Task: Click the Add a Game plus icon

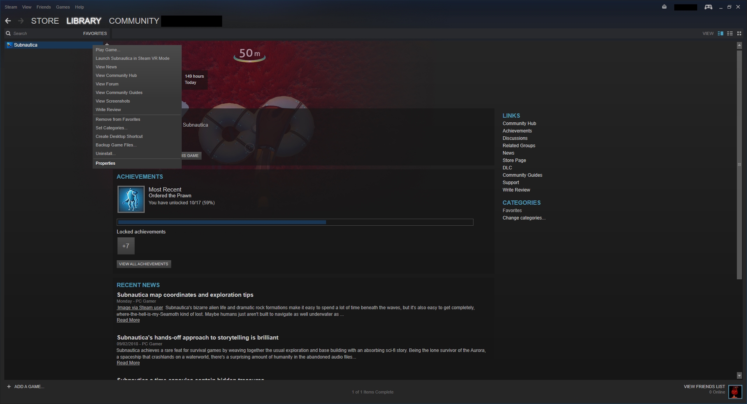Action: 9,387
